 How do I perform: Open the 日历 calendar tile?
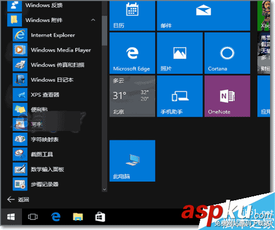pyautogui.click(x=132, y=15)
